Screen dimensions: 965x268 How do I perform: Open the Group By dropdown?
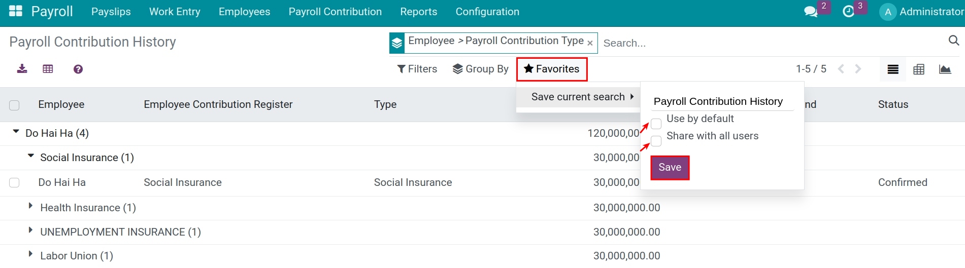pyautogui.click(x=480, y=69)
